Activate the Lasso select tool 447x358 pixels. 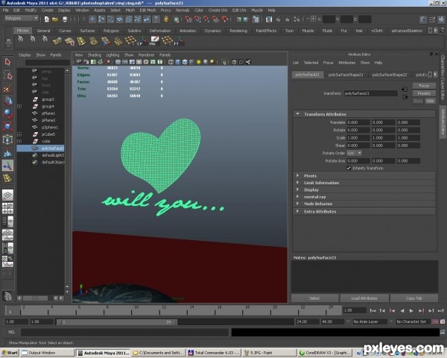point(7,75)
